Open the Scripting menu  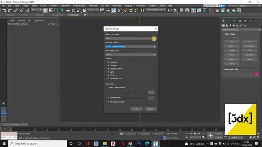point(129,6)
